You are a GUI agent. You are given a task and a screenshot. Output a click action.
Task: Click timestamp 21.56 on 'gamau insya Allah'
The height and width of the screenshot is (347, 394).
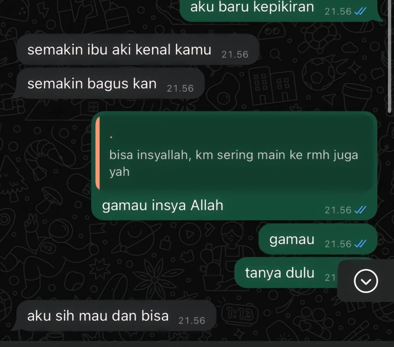pyautogui.click(x=338, y=210)
